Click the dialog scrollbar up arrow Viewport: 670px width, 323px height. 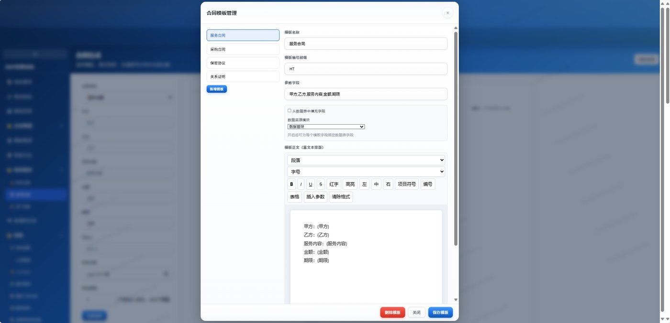click(x=456, y=28)
